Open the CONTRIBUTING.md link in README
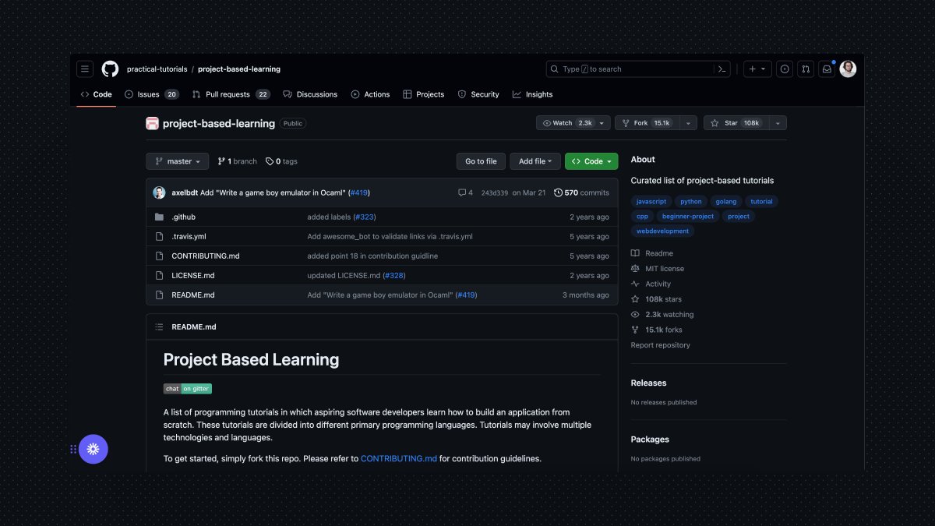 coord(398,458)
